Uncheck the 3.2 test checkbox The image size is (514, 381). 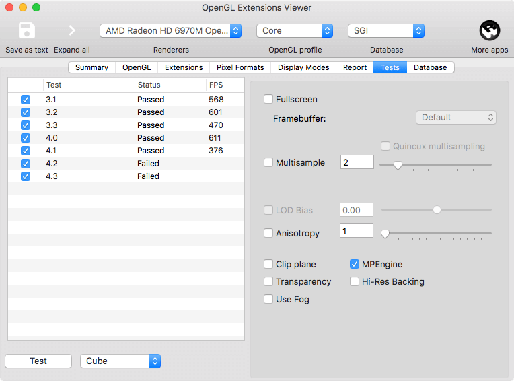click(x=26, y=112)
